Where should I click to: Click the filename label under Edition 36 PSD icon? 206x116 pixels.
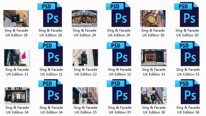188,110
